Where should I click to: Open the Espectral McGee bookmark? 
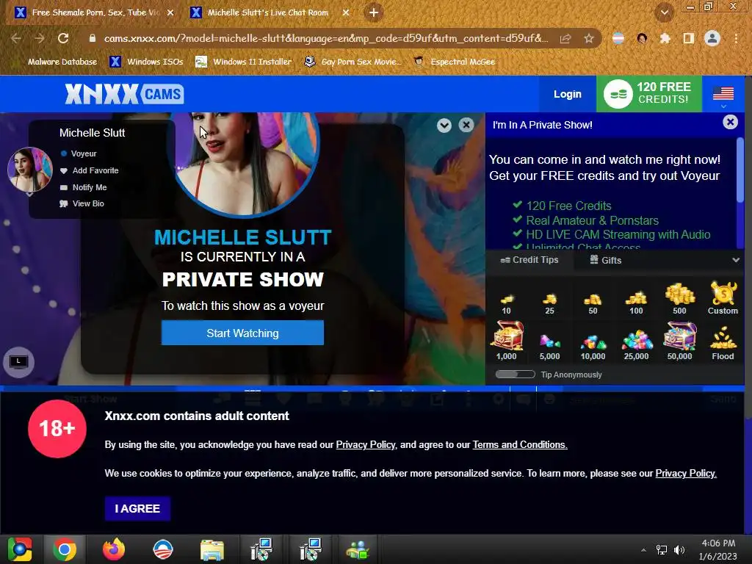tap(454, 62)
